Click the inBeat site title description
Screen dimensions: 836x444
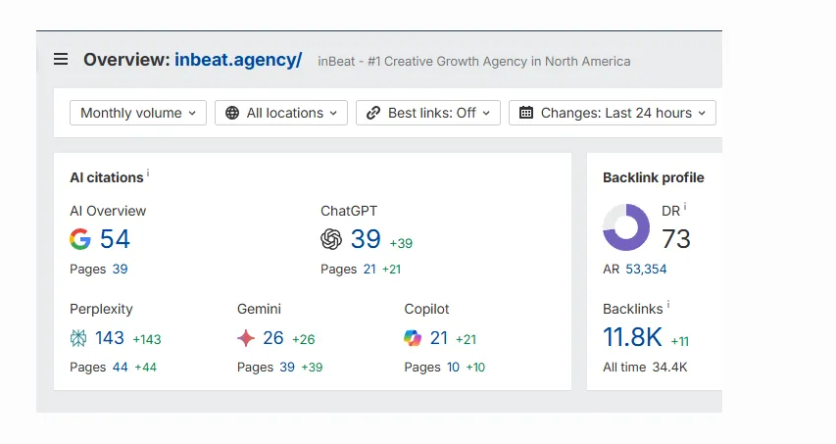[x=474, y=62]
